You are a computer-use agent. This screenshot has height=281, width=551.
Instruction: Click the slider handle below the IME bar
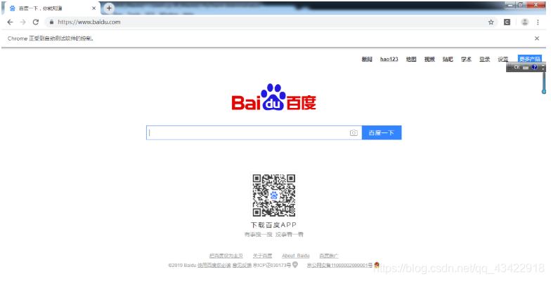(x=544, y=91)
